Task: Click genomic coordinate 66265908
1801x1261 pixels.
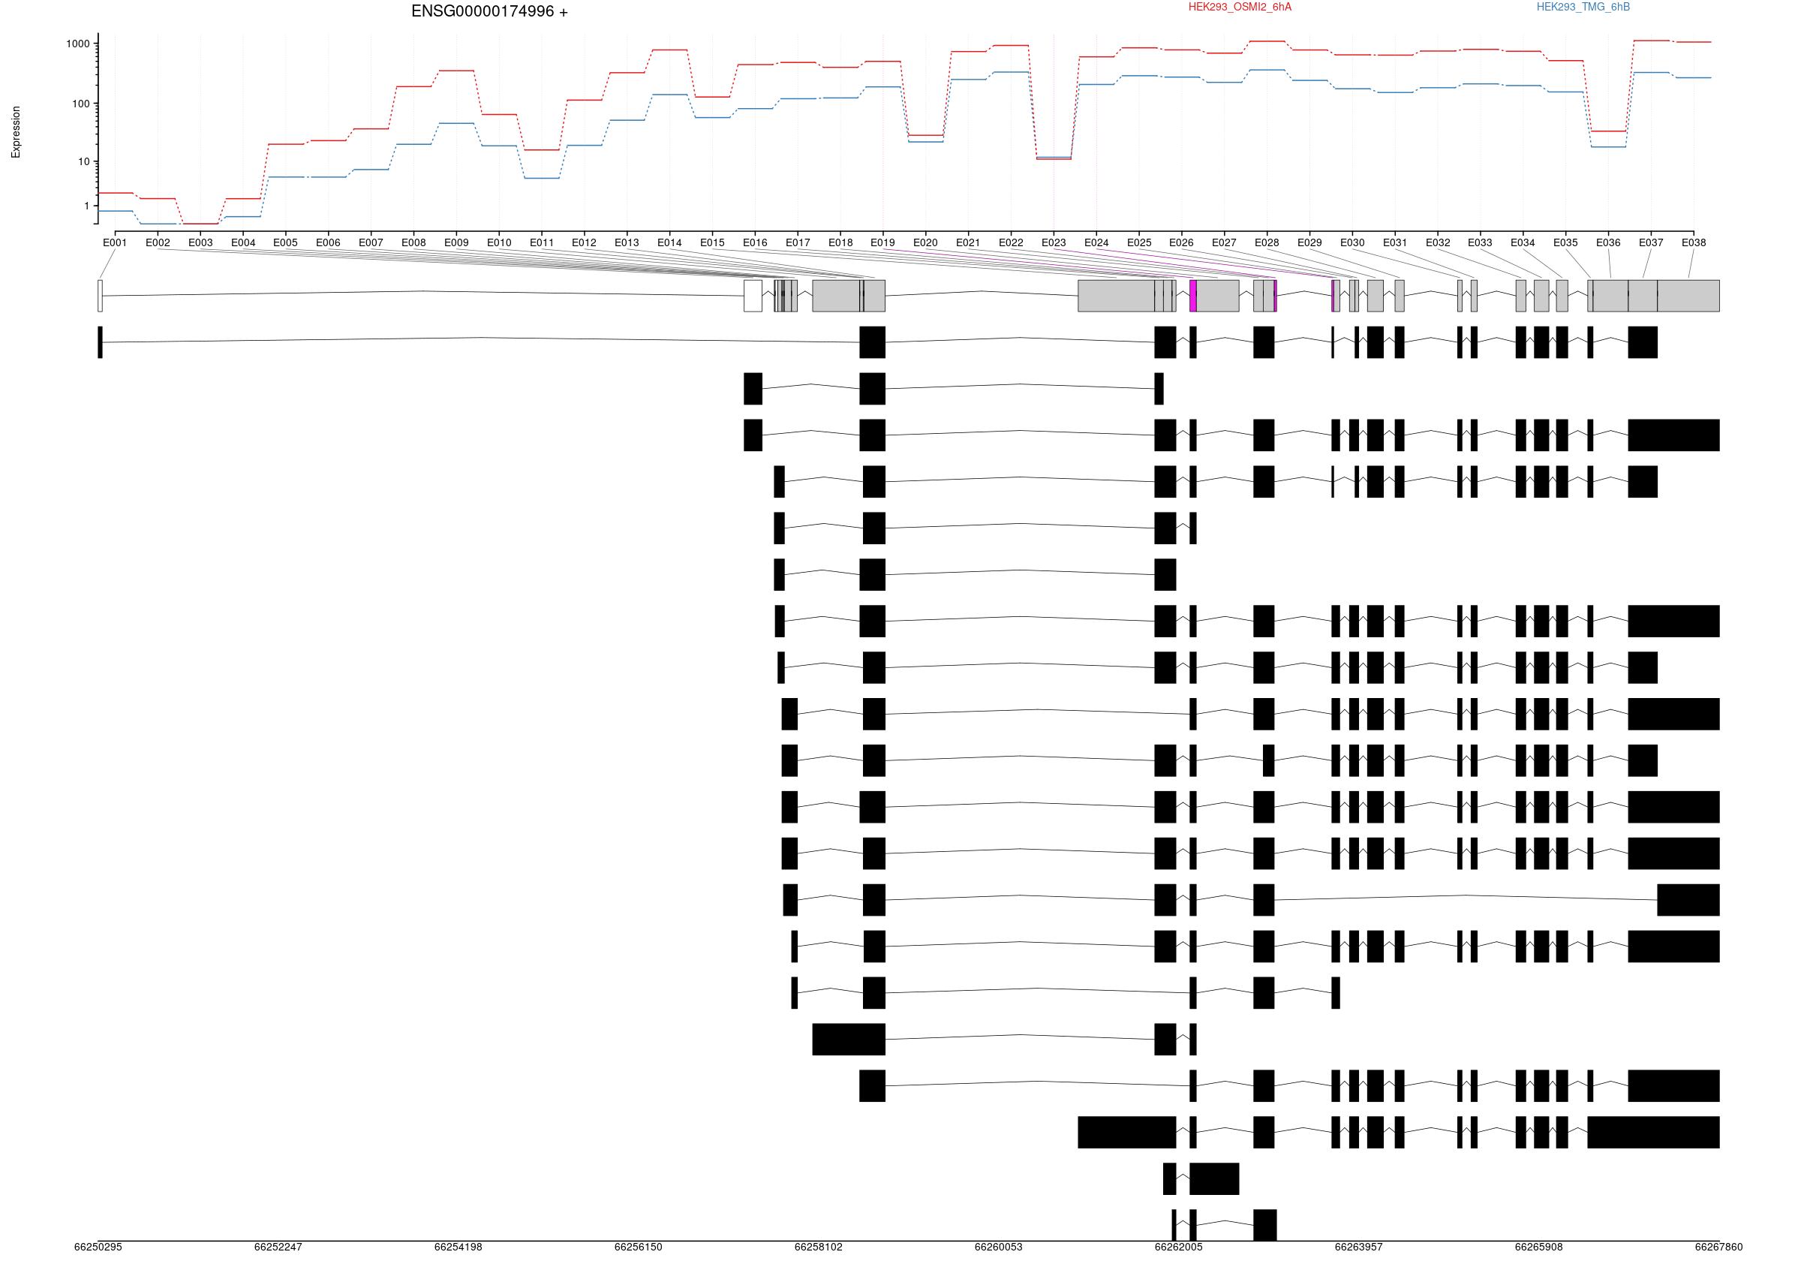Action: (1538, 1247)
